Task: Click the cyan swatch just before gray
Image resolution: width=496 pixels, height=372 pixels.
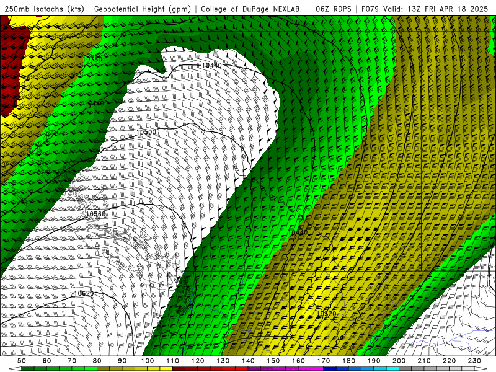Action: 393,369
